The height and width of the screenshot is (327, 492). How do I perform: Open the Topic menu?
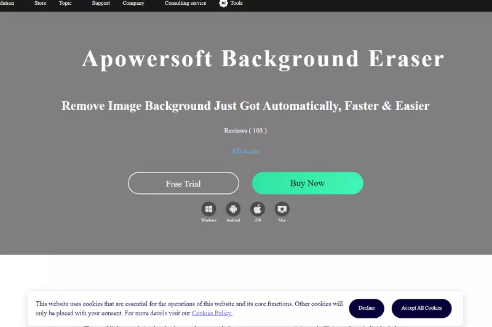click(65, 3)
